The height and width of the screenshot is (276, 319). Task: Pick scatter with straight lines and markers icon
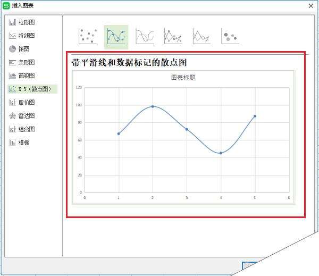point(173,36)
